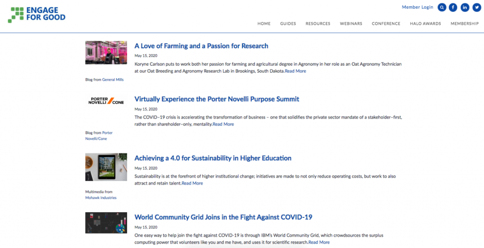Select Resources in the navigation bar
The image size is (484, 248).
(x=318, y=24)
